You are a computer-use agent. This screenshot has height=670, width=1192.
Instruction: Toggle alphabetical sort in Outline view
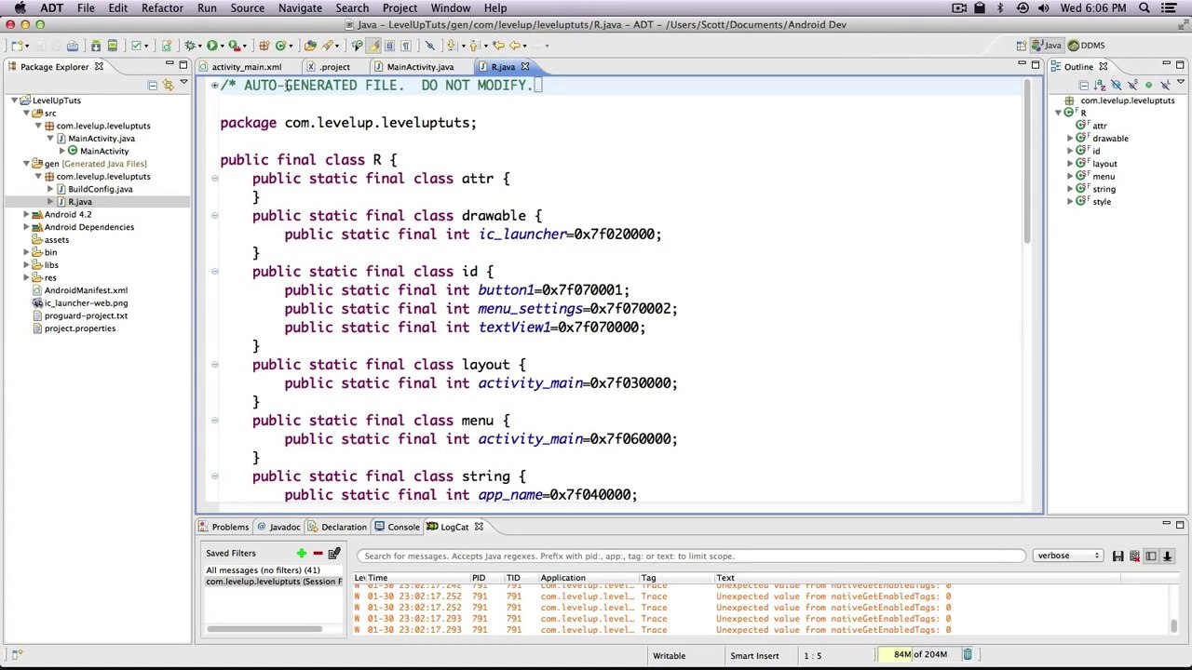tap(1100, 85)
